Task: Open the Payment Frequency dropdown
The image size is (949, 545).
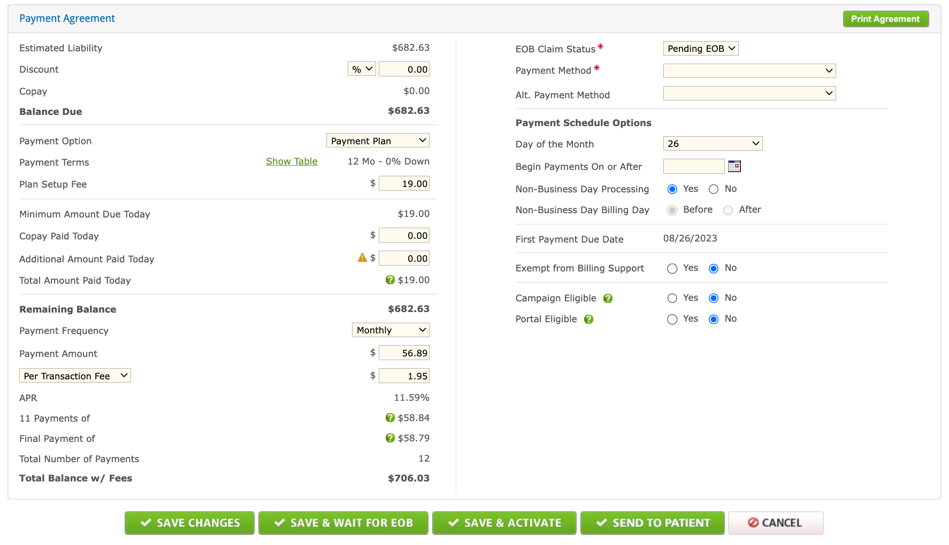Action: (391, 330)
